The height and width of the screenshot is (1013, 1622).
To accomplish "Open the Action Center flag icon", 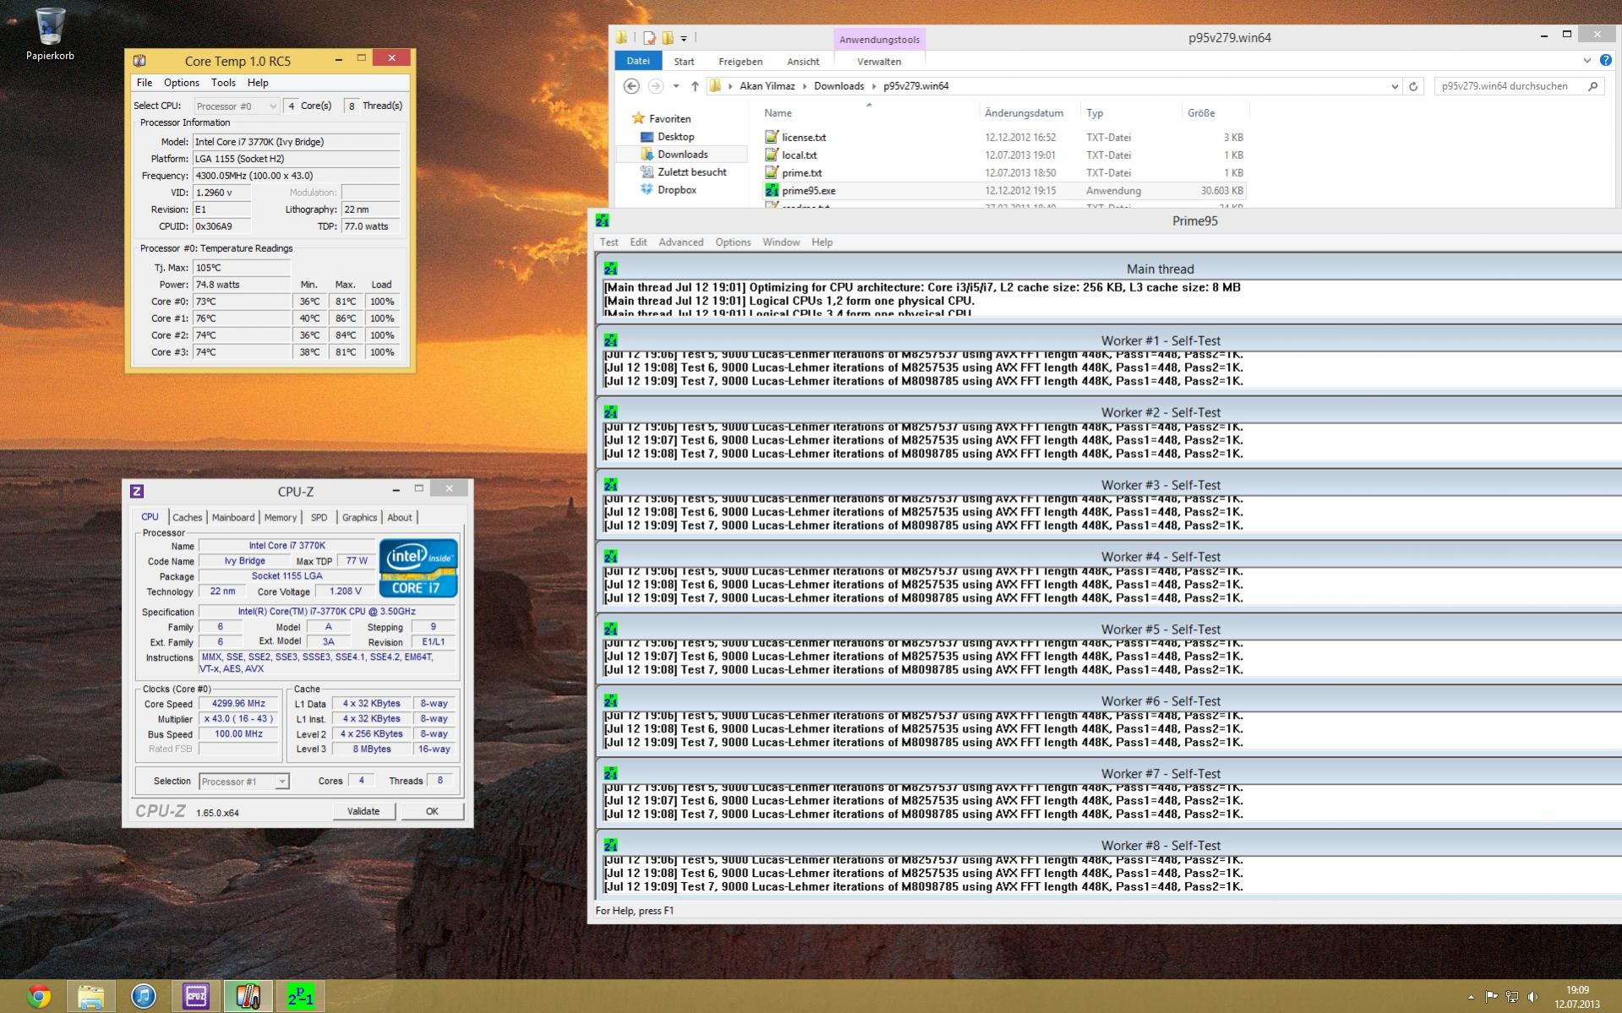I will pyautogui.click(x=1491, y=996).
